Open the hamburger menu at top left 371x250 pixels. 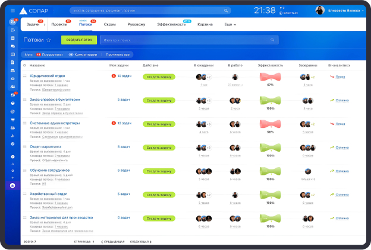tap(12, 11)
